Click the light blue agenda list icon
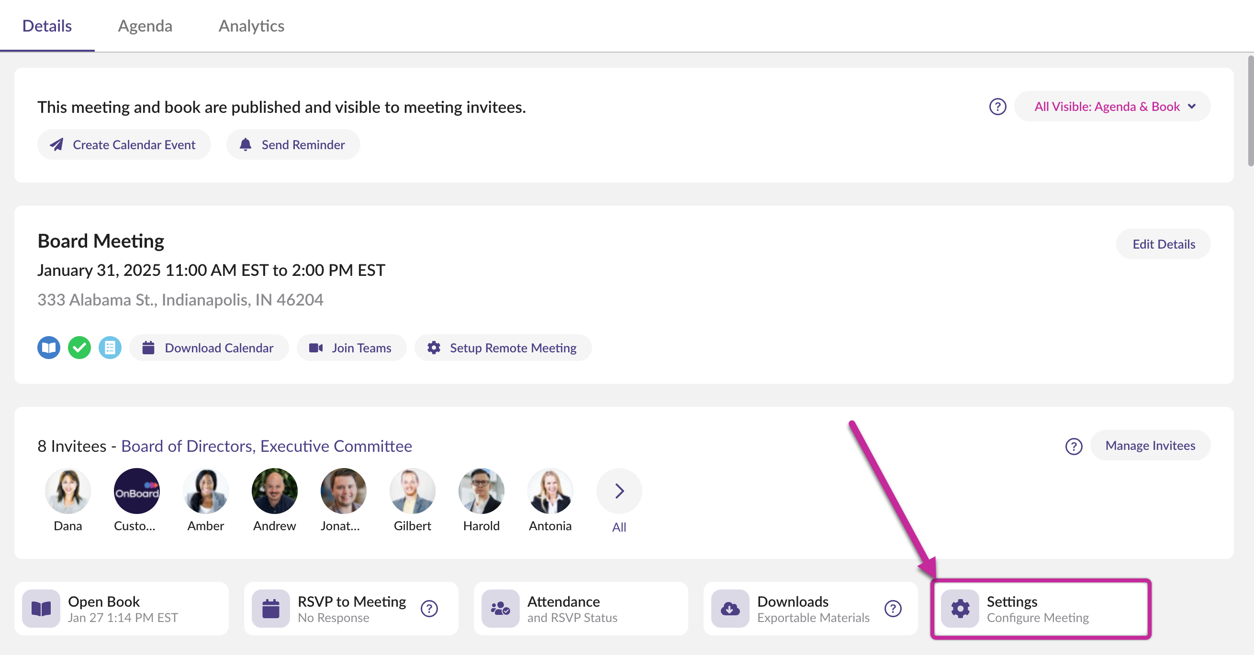 pyautogui.click(x=110, y=348)
